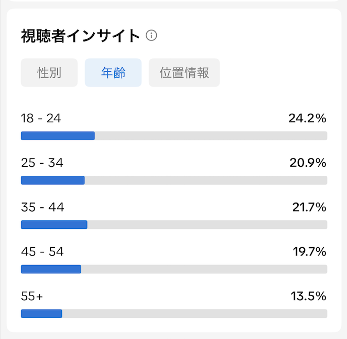The image size is (347, 339).
Task: Select the 25 - 34 age label
Action: tap(42, 163)
